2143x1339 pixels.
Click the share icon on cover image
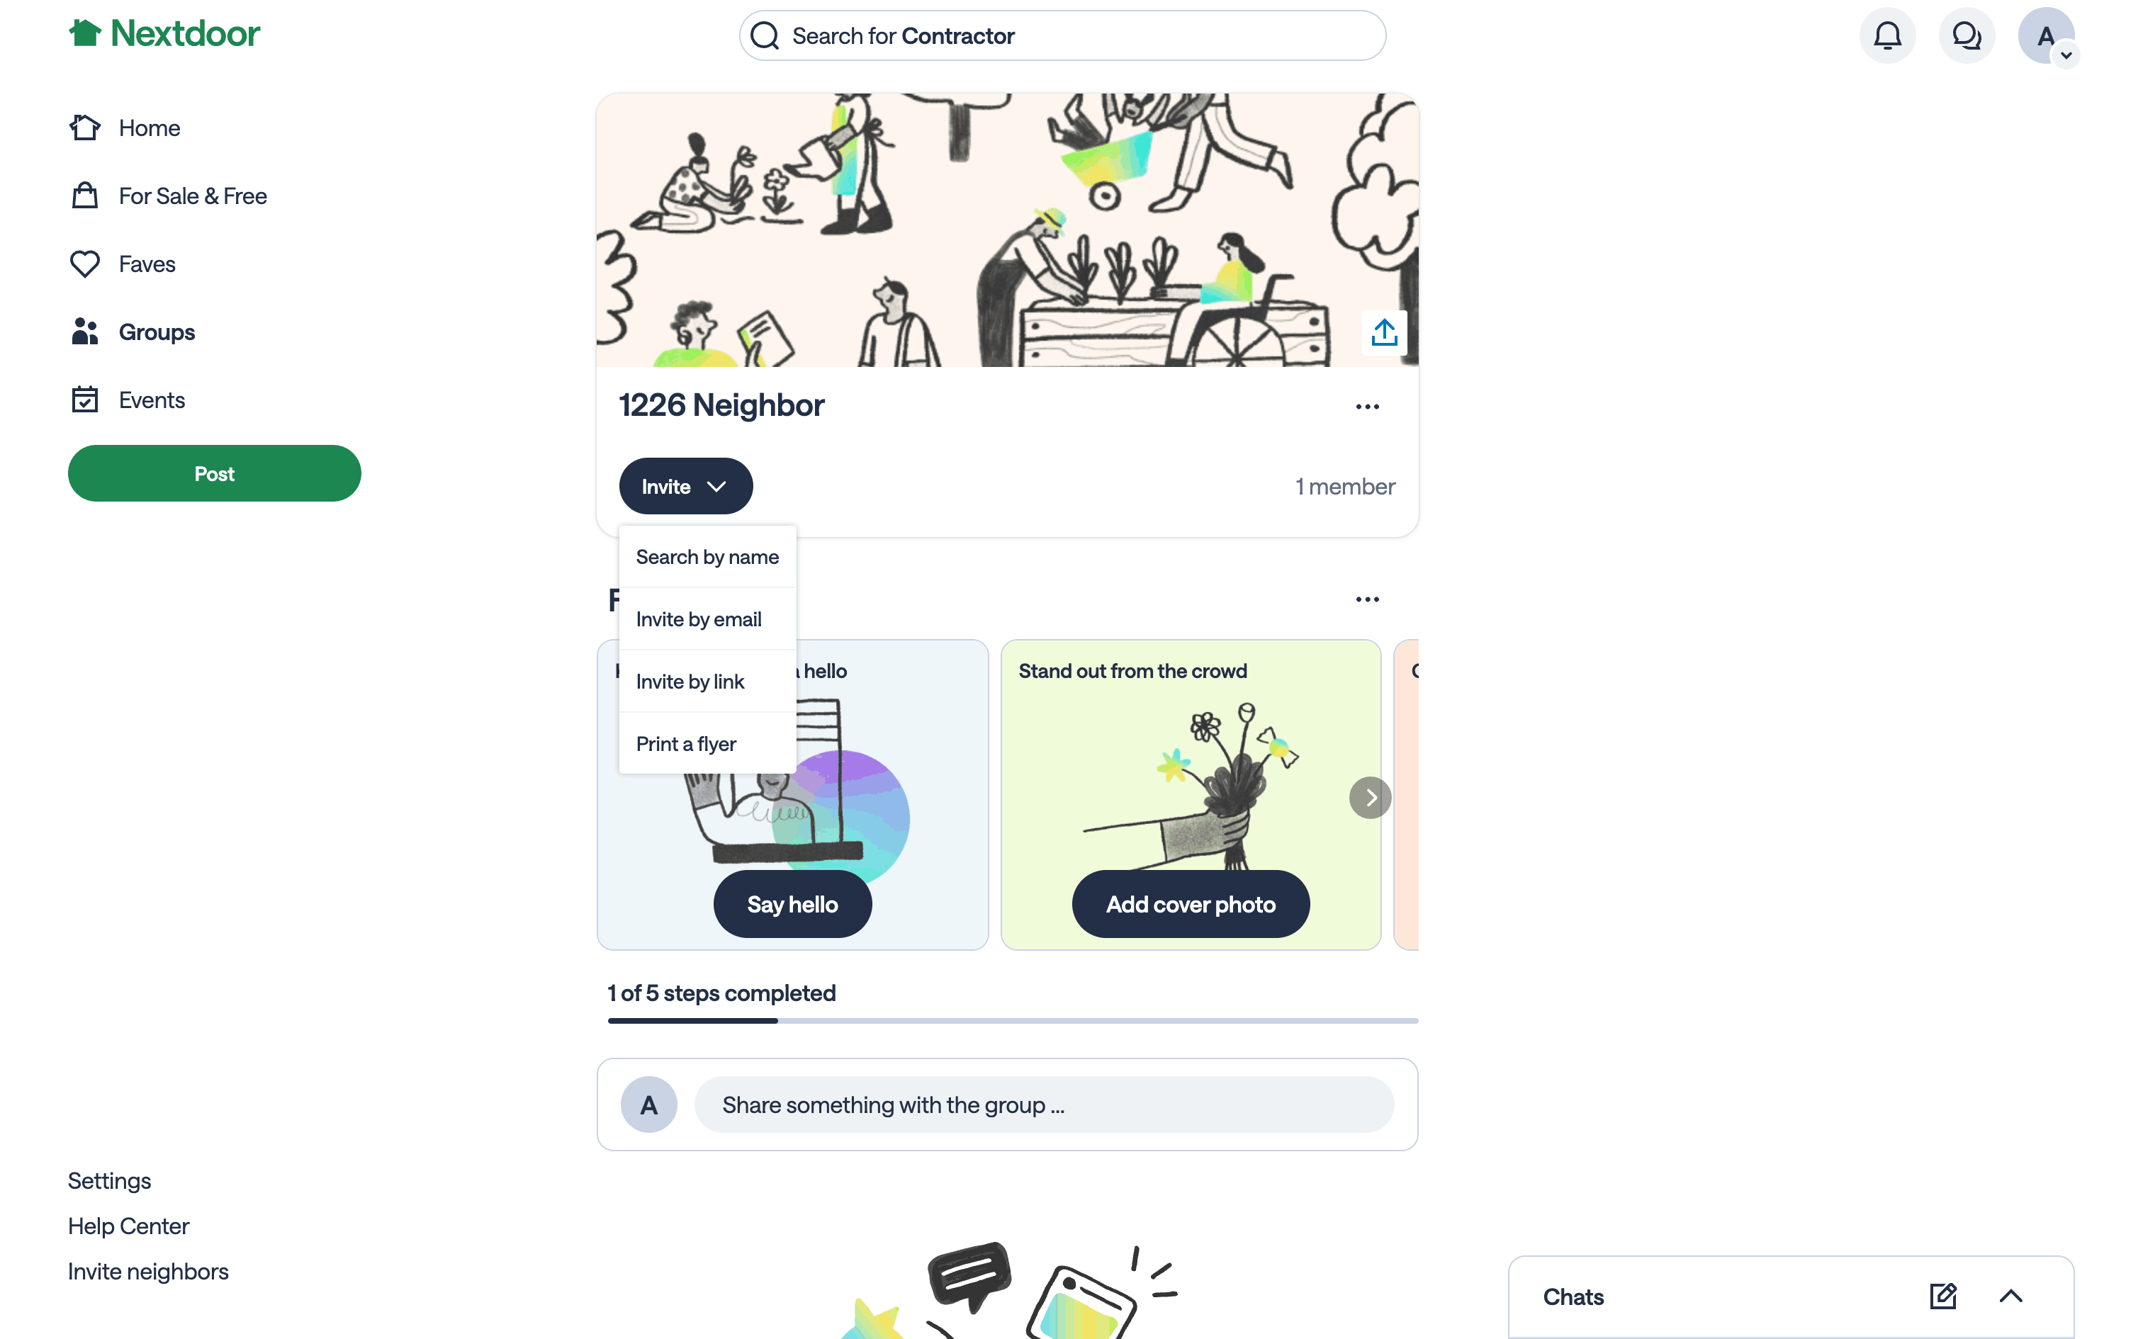[1384, 333]
